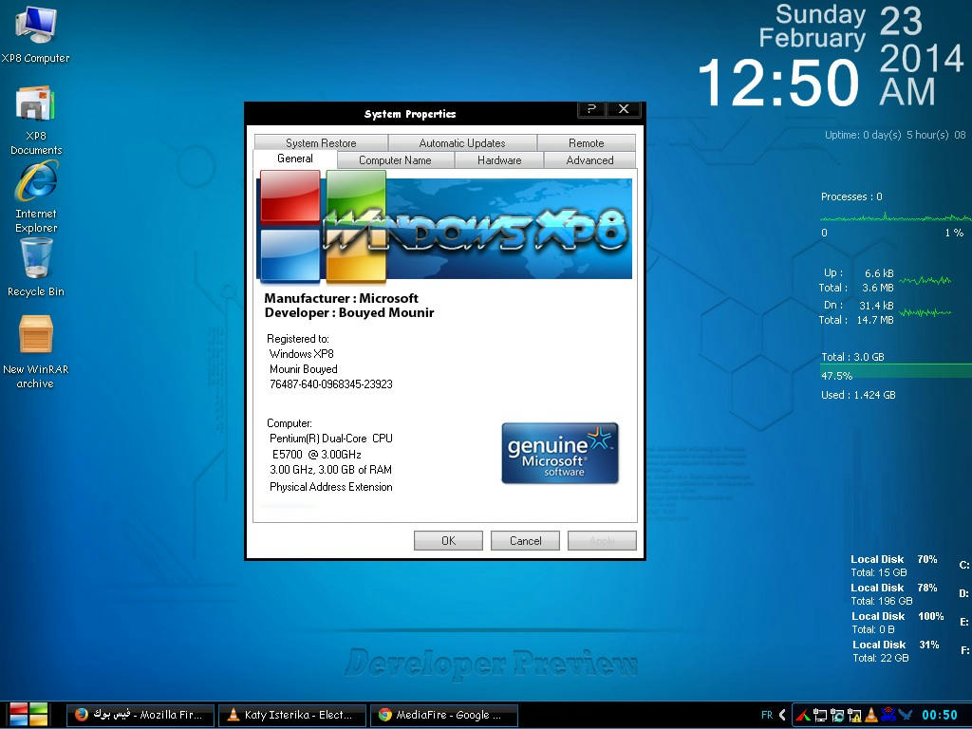Screen dimensions: 972x729
Task: Close the System Properties dialog
Action: pyautogui.click(x=624, y=109)
